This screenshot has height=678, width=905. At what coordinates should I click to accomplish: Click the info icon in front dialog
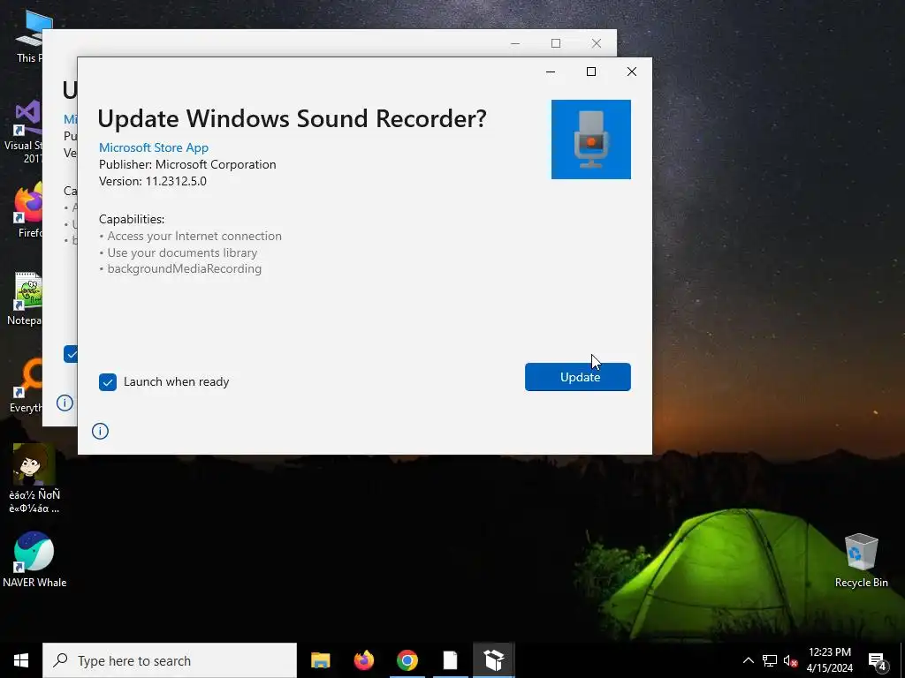tap(100, 431)
